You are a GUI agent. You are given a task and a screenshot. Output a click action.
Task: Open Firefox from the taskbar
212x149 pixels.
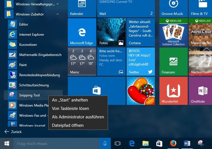173,143
